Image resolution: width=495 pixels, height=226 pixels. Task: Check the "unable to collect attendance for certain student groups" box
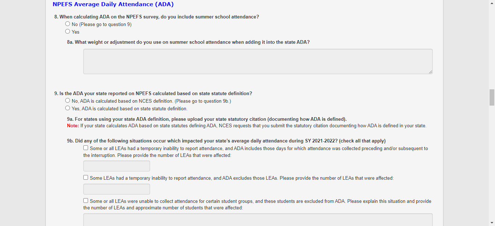pos(86,201)
